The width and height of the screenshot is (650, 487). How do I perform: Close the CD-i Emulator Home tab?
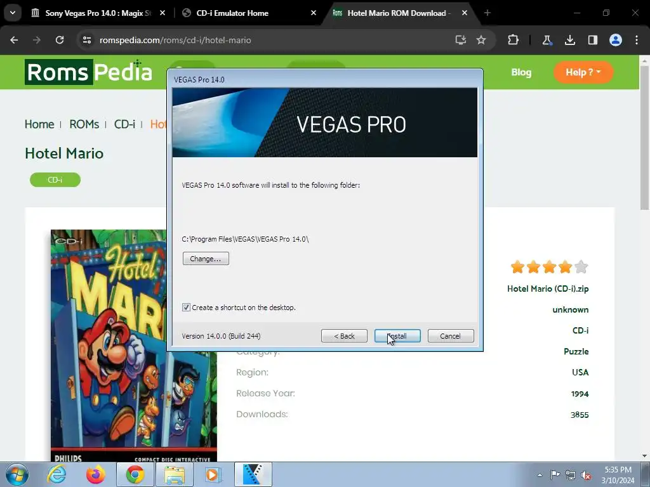tap(314, 13)
